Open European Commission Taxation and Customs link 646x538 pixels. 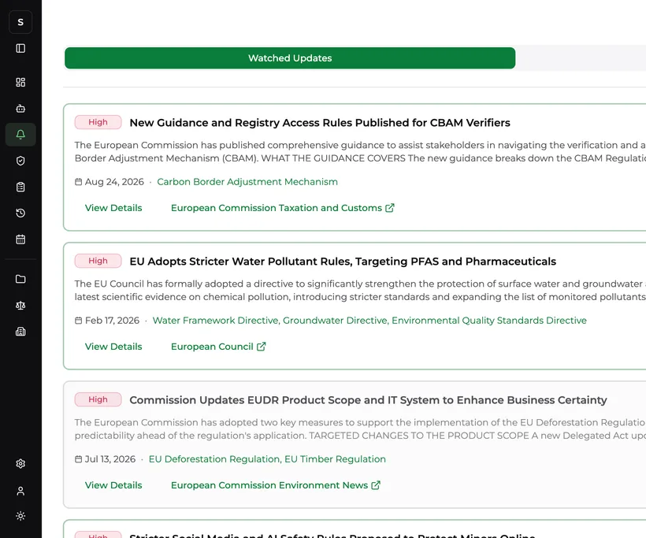tap(283, 208)
